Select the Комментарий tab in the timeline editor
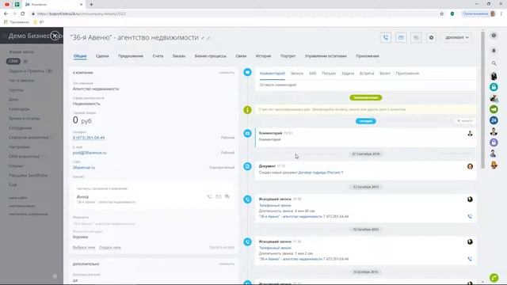The height and width of the screenshot is (285, 507). pyautogui.click(x=273, y=74)
